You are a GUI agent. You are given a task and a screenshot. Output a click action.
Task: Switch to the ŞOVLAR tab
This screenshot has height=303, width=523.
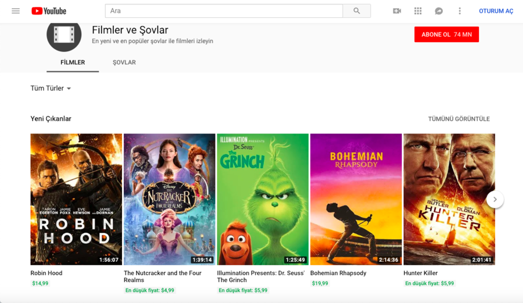124,62
